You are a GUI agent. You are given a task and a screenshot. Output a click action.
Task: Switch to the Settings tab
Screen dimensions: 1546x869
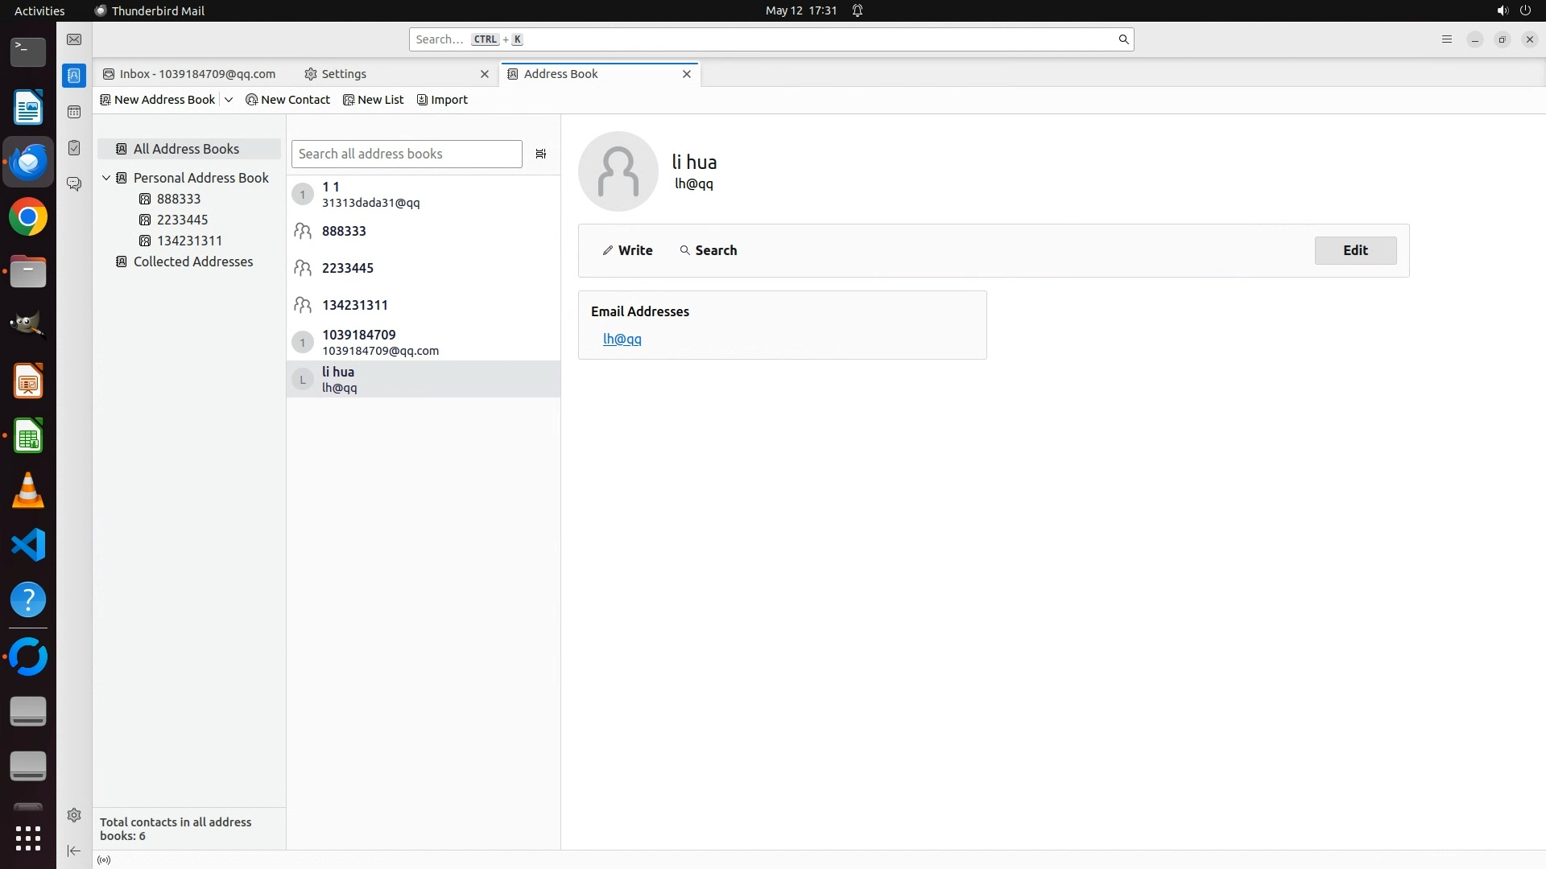tap(344, 74)
